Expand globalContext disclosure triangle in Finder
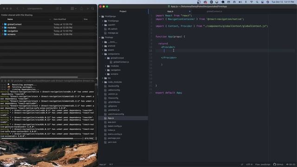Image resolution: width=297 pixels, height=167 pixels. [x=3, y=24]
